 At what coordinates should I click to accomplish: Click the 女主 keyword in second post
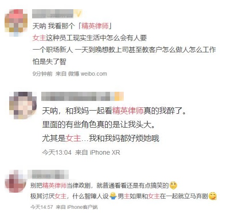pos(73,138)
